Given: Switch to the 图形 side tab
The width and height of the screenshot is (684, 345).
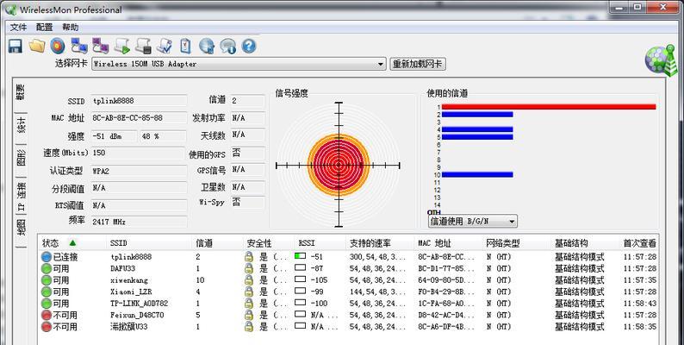Looking at the screenshot, I should click(21, 158).
